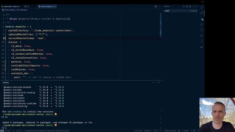235x132 pixels.
Task: Click the editor minimap scrollbar slider
Action: coord(160,25)
